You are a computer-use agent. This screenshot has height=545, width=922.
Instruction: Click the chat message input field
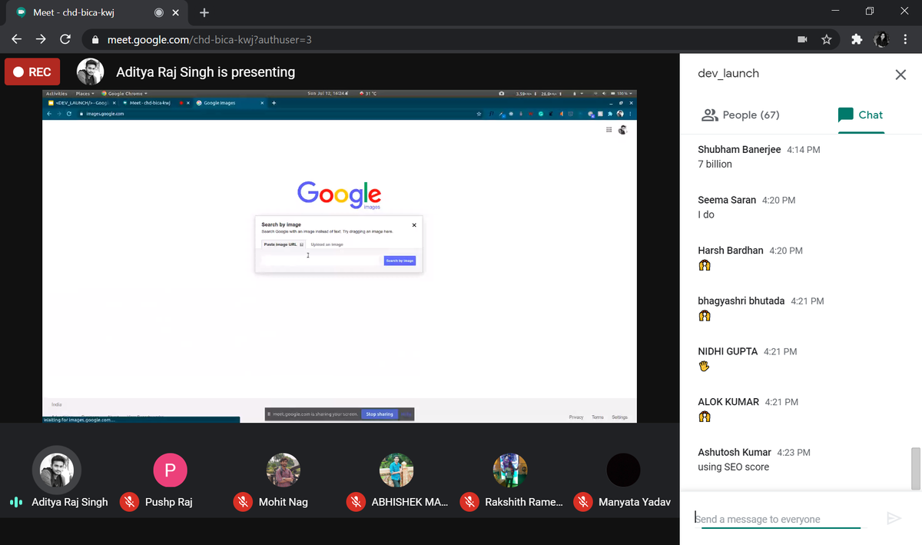pyautogui.click(x=778, y=519)
